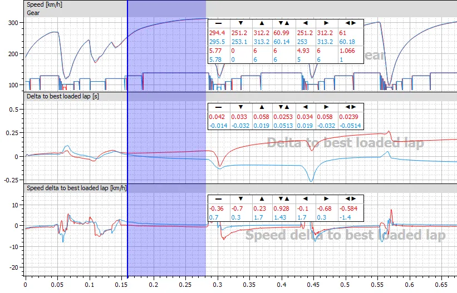Click the minimum down-triangle icon in Speed table
The height and width of the screenshot is (293, 457).
coord(240,23)
